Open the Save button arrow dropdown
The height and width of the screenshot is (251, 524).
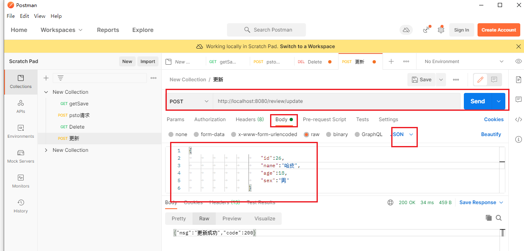(x=441, y=80)
